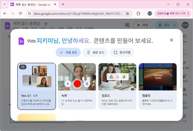Image resolution: width=193 pixels, height=131 pixels.
Task: Click 업데이트를 위해 다시 시작 button
Action: pos(171,13)
